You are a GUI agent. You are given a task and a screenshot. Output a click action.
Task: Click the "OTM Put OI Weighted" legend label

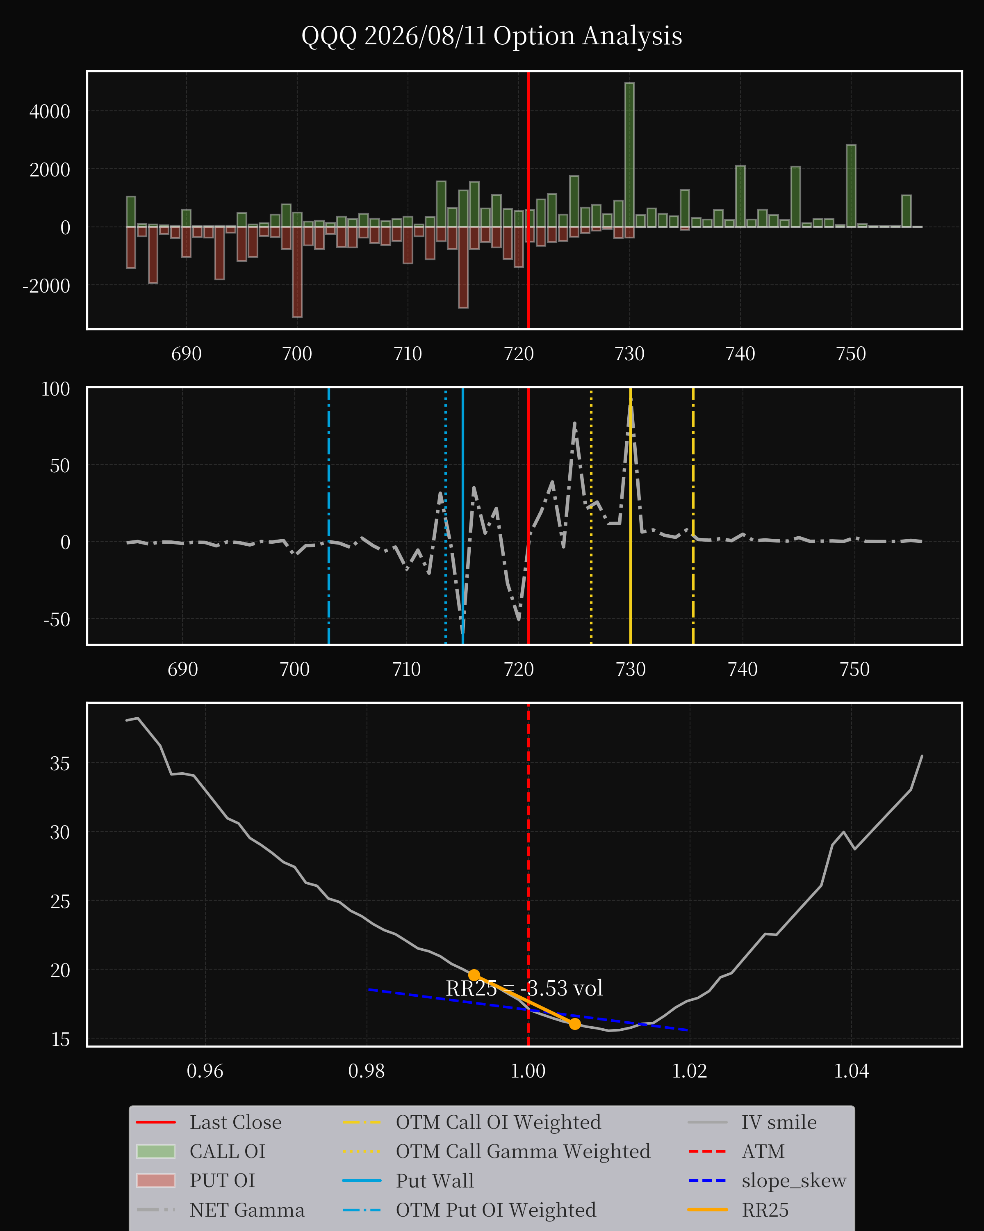[x=496, y=1210]
